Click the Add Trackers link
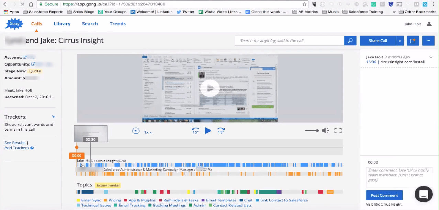439x210 pixels. (16, 148)
